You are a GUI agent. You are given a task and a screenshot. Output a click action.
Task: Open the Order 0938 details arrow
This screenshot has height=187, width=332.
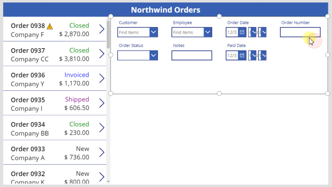(x=102, y=29)
